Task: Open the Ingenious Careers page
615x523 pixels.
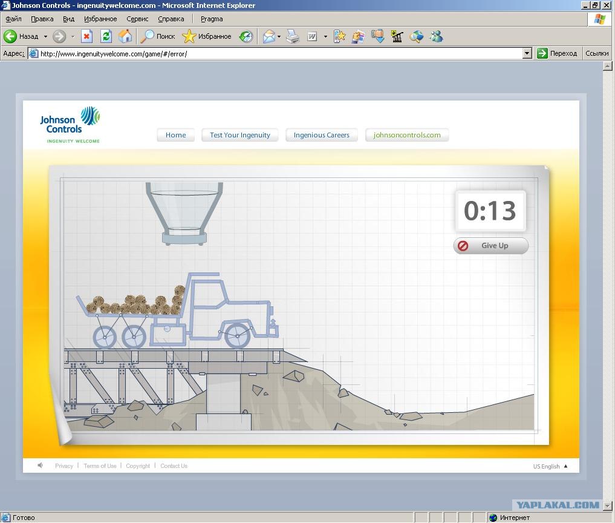Action: pyautogui.click(x=321, y=135)
